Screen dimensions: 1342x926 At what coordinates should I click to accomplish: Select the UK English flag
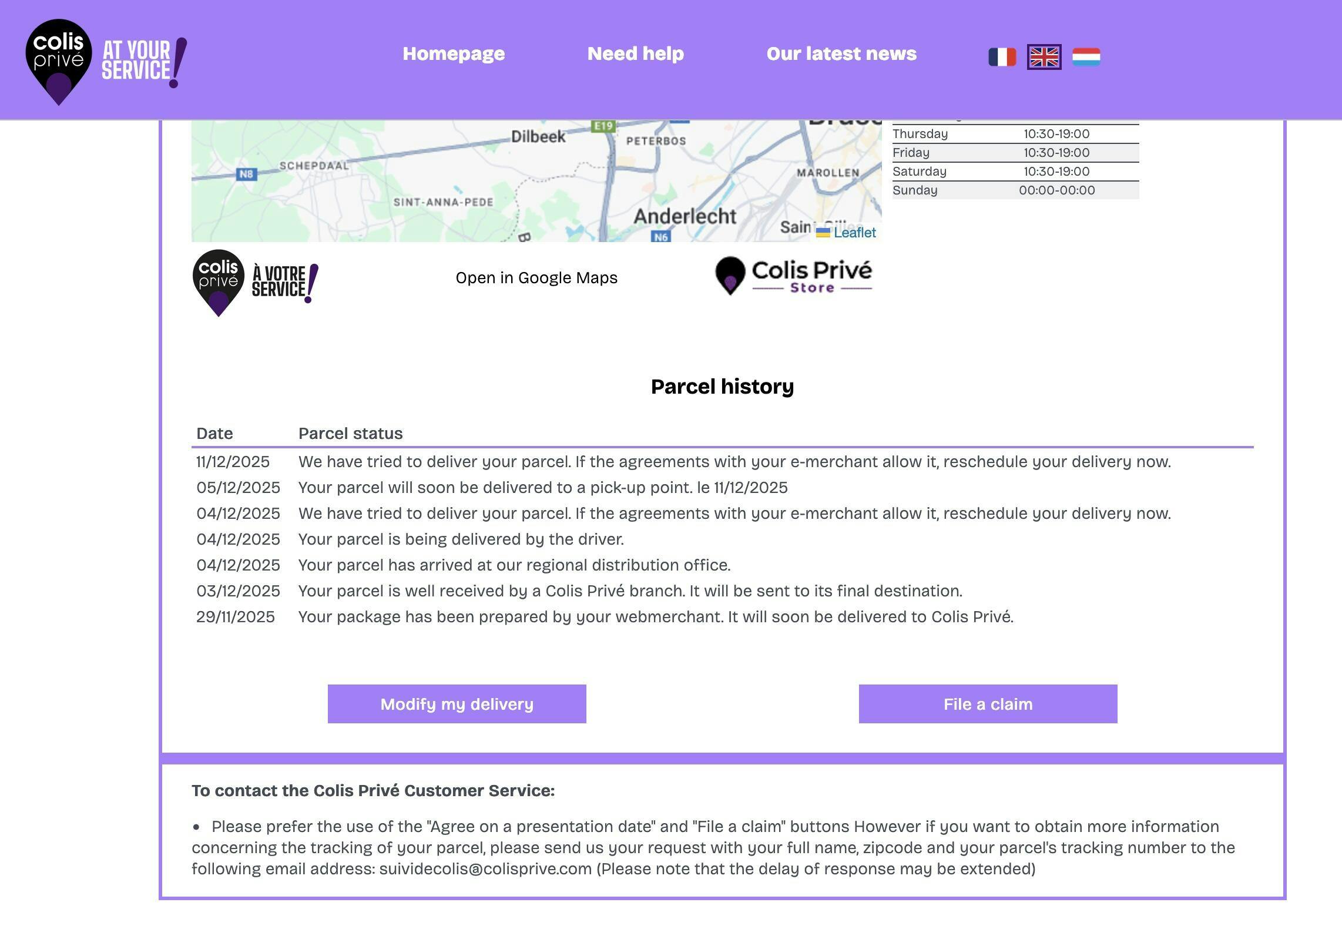pyautogui.click(x=1044, y=57)
